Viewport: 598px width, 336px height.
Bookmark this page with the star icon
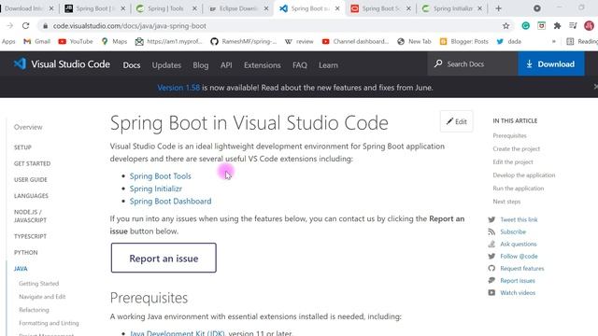click(x=505, y=25)
